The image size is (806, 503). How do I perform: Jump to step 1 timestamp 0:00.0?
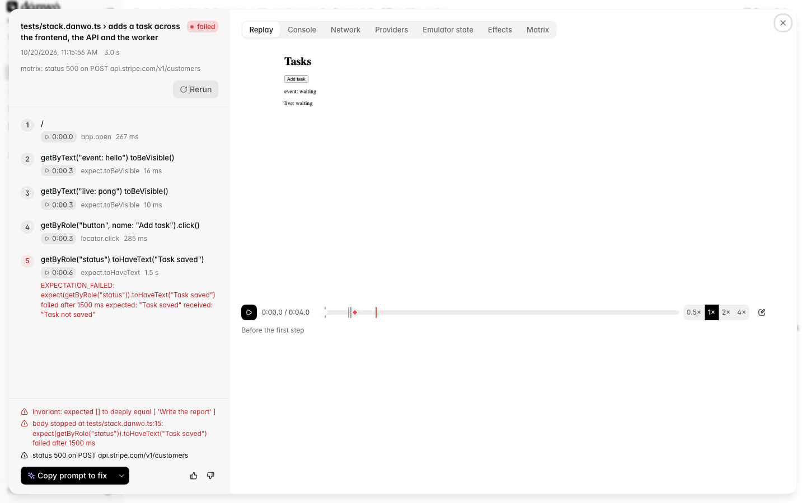coord(59,137)
